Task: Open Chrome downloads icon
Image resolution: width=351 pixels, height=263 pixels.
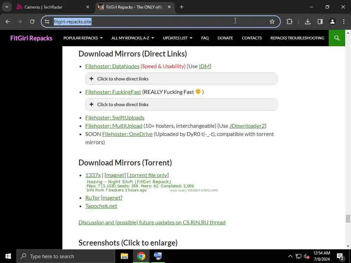Action: [x=308, y=22]
